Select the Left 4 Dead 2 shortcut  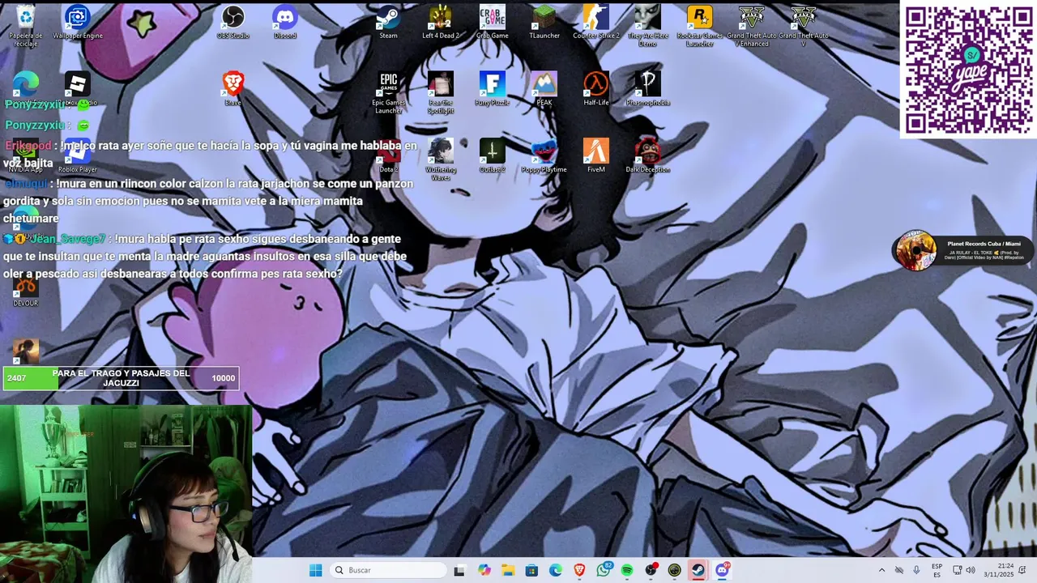[x=441, y=23]
